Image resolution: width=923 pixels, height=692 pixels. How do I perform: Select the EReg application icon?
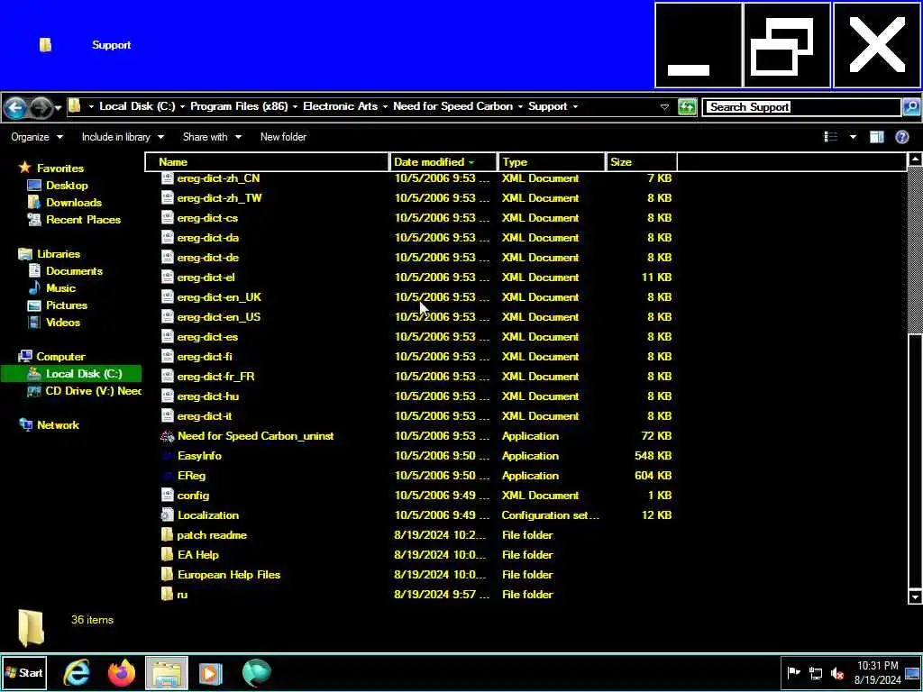coord(168,476)
